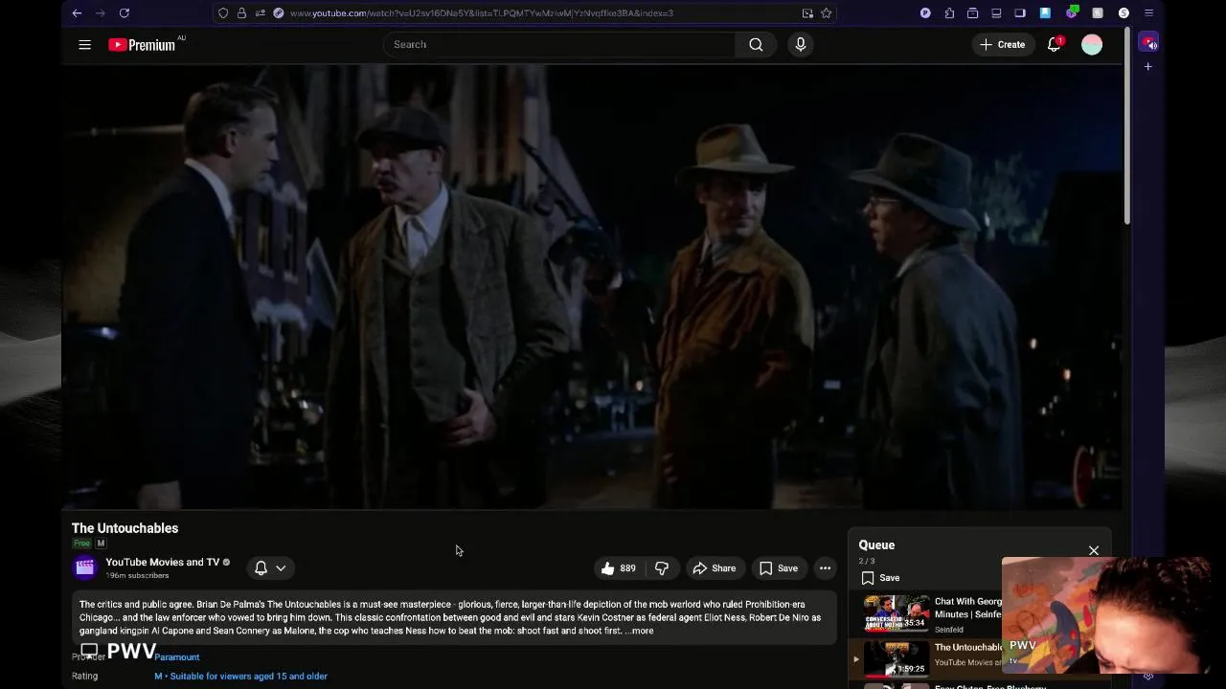
Task: Start voice search with the microphone
Action: [x=801, y=44]
